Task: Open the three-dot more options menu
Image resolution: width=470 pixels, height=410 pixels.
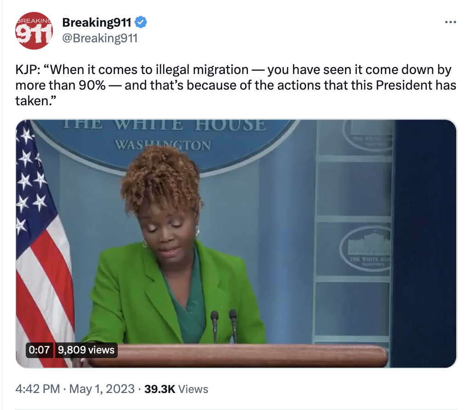Action: coord(450,22)
